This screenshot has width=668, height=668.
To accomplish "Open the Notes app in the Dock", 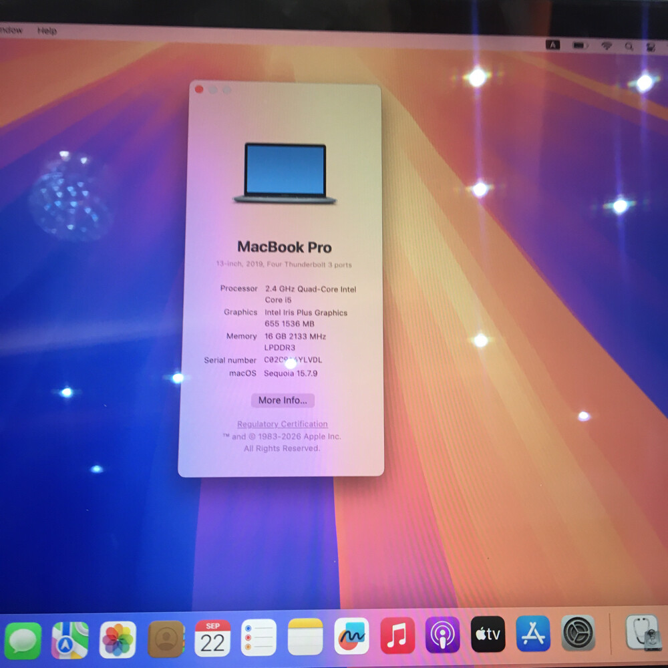I will (305, 637).
